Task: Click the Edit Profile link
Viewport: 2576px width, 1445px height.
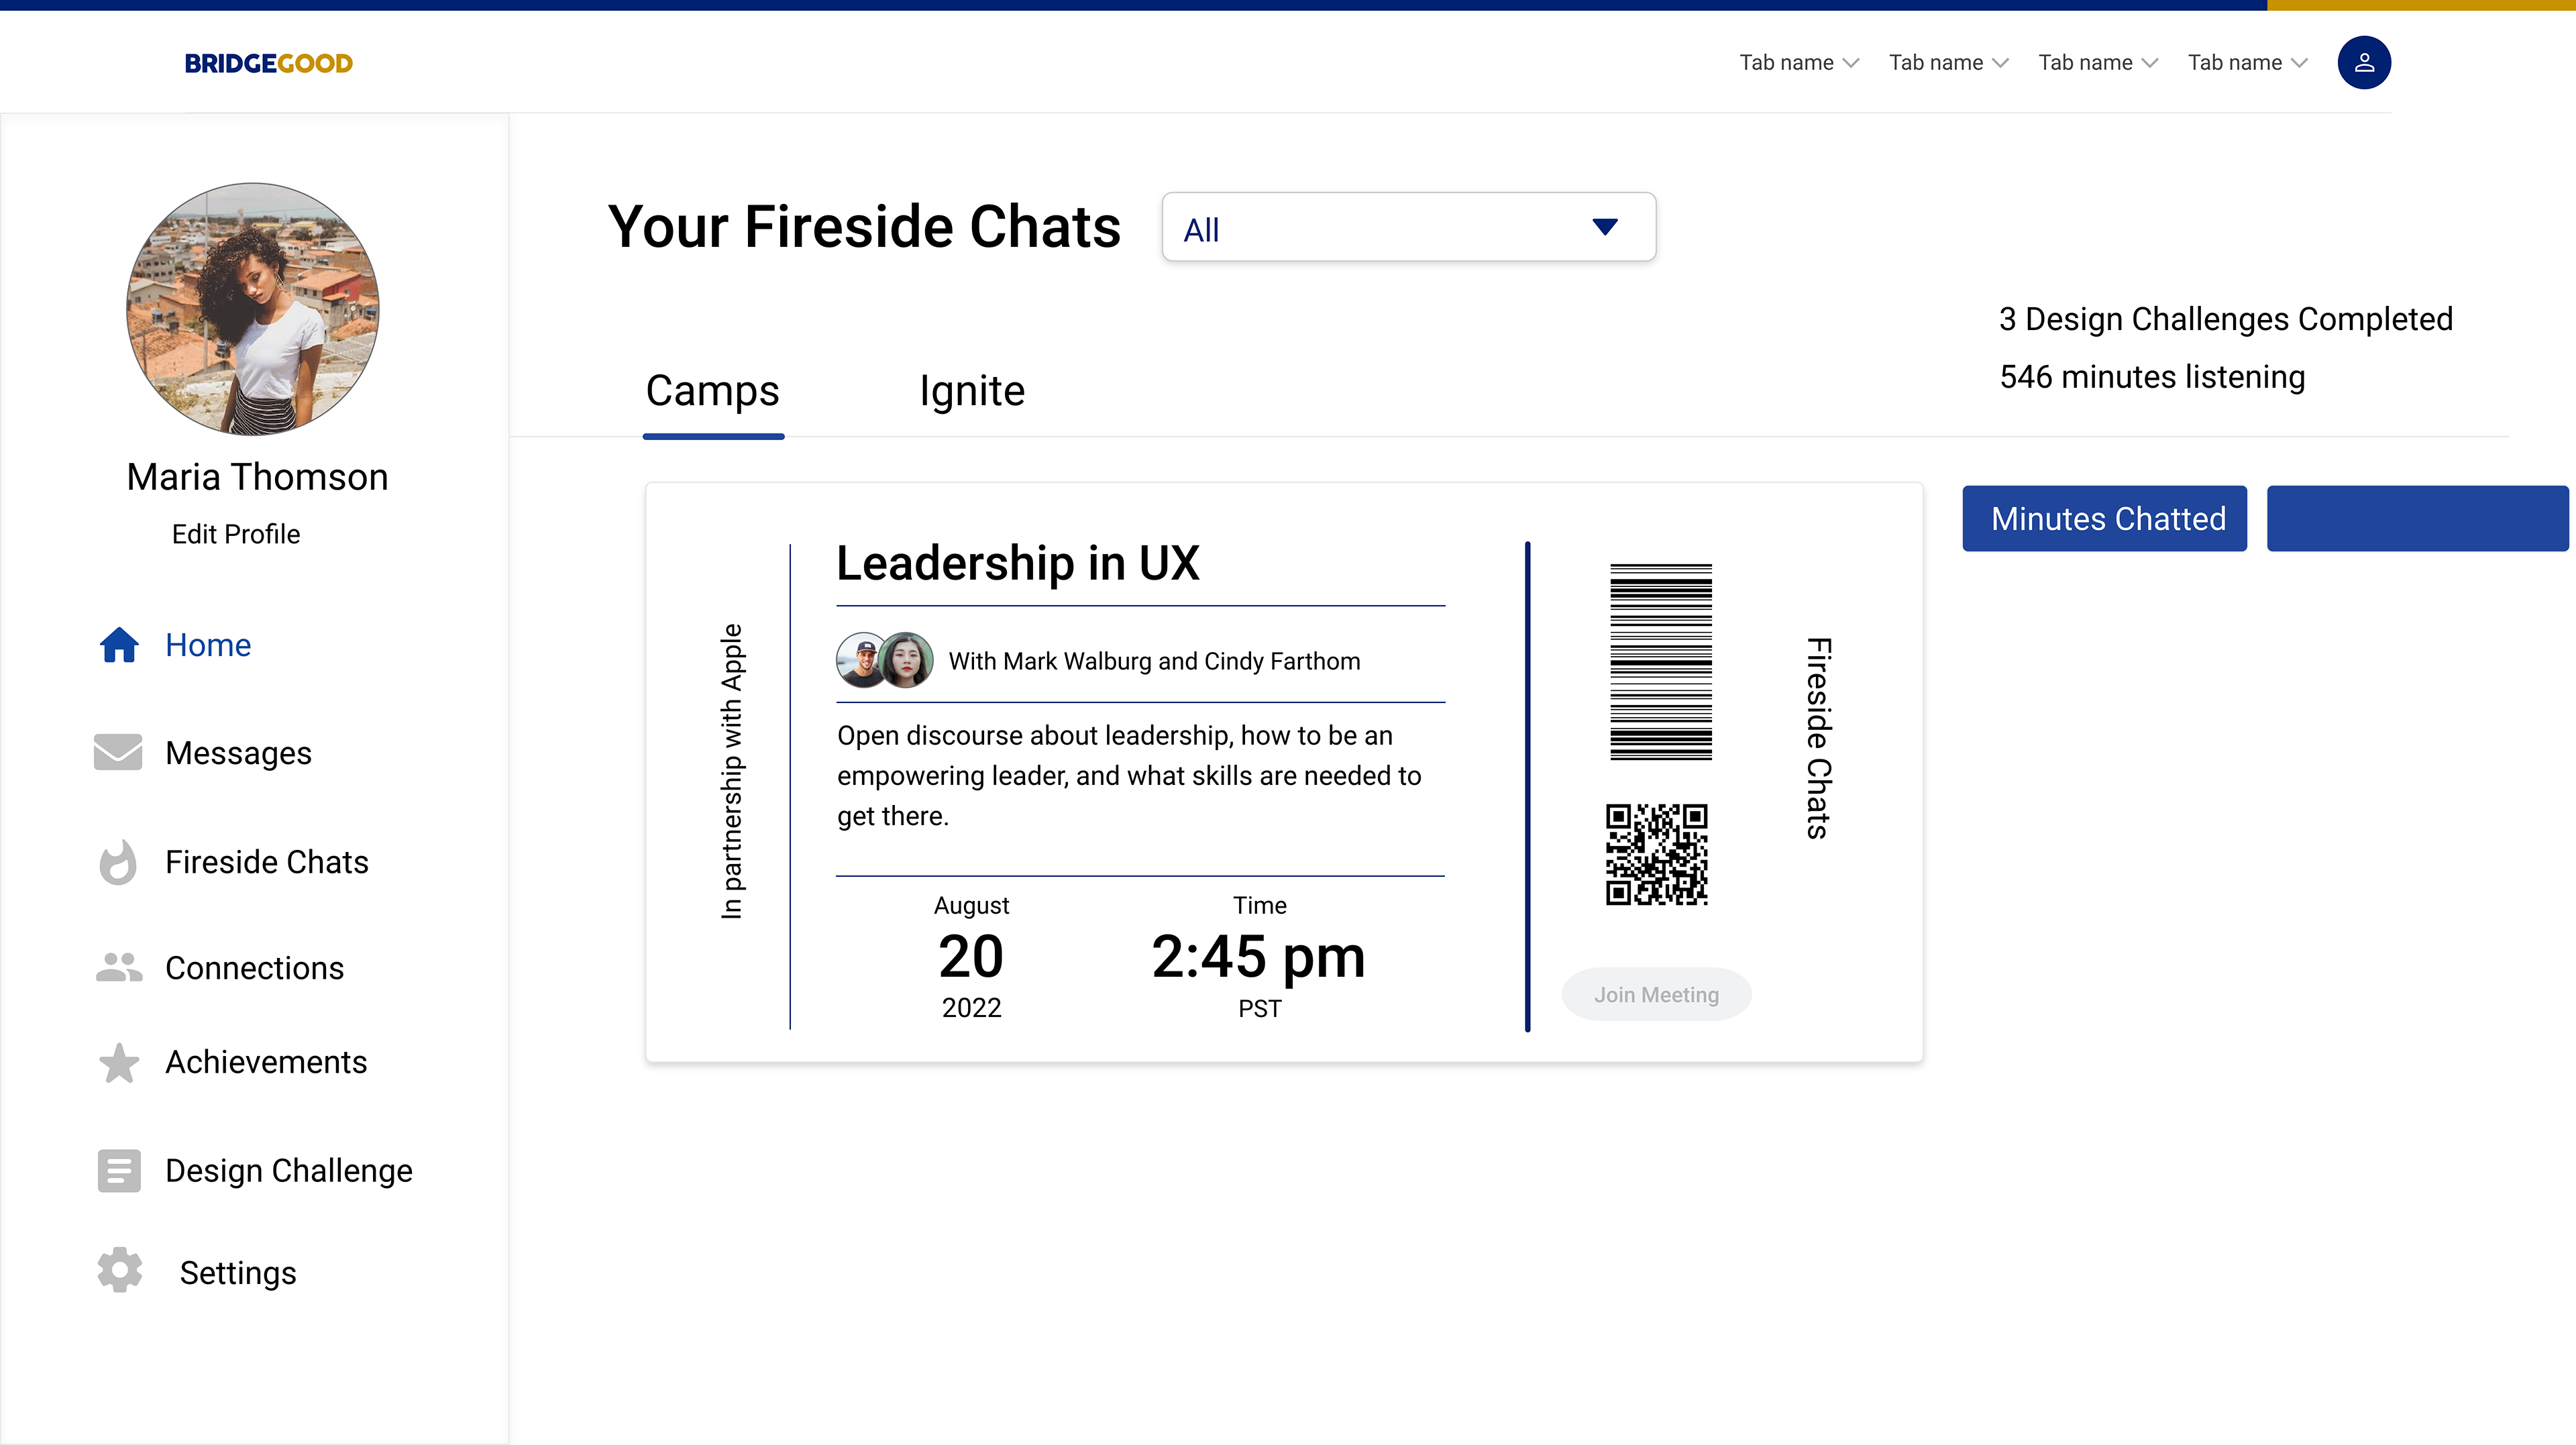Action: (236, 534)
